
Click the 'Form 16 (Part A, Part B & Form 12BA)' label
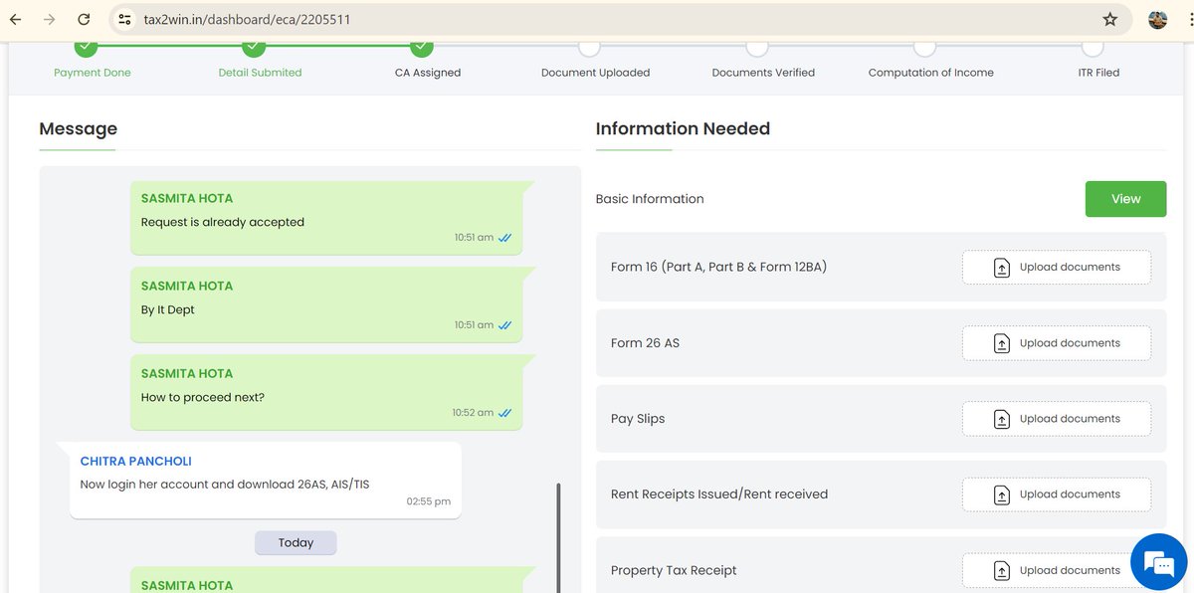(x=718, y=267)
